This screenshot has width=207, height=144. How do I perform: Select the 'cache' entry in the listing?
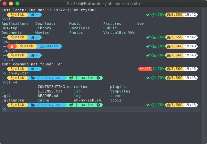point(43,101)
